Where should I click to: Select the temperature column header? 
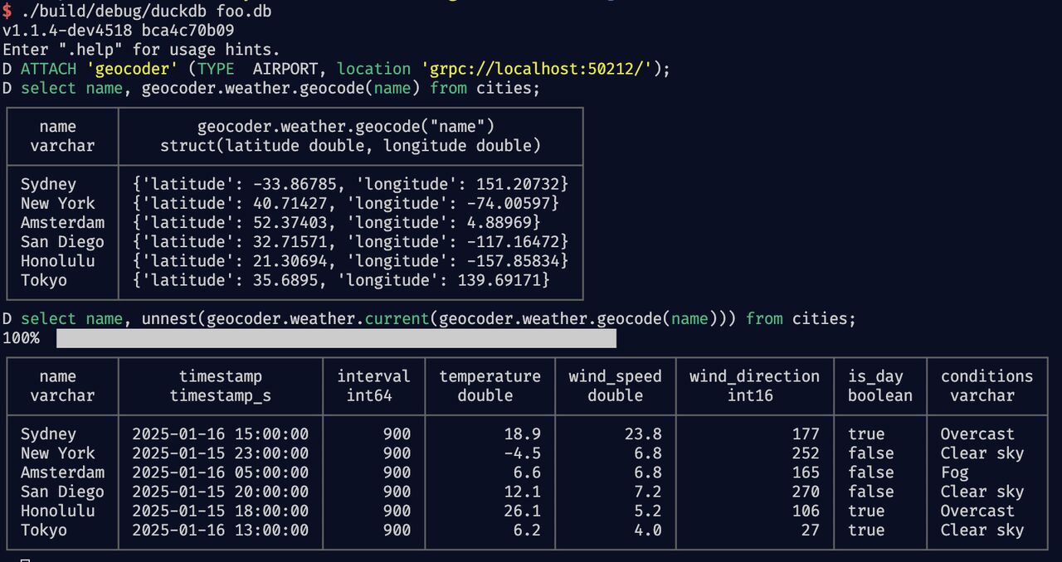[x=490, y=376]
